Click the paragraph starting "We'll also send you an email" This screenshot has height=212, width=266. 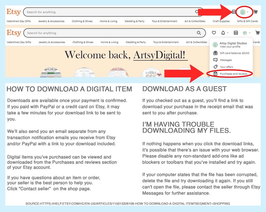tap(61, 138)
